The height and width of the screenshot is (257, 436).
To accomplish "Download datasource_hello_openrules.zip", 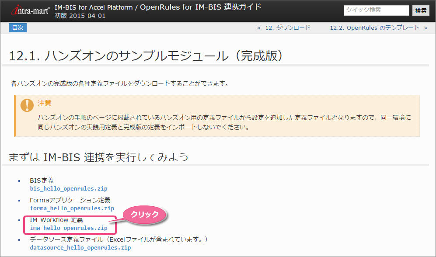I will point(80,248).
